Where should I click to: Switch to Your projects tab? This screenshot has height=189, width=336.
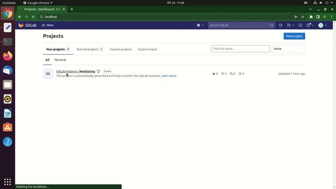point(58,49)
